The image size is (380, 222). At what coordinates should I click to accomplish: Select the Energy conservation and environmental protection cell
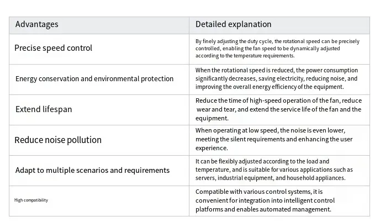tap(94, 78)
